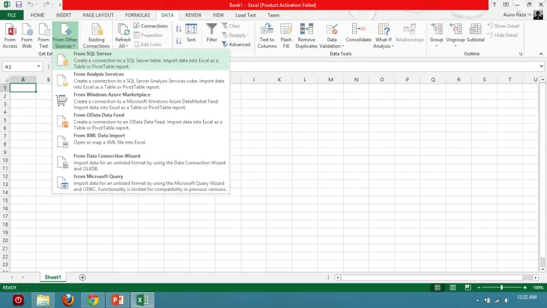Click Flash Fill
The width and height of the screenshot is (547, 308).
[x=286, y=36]
